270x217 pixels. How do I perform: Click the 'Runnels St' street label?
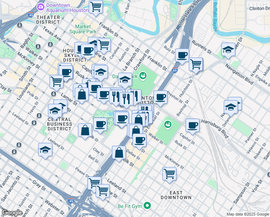coord(201,47)
